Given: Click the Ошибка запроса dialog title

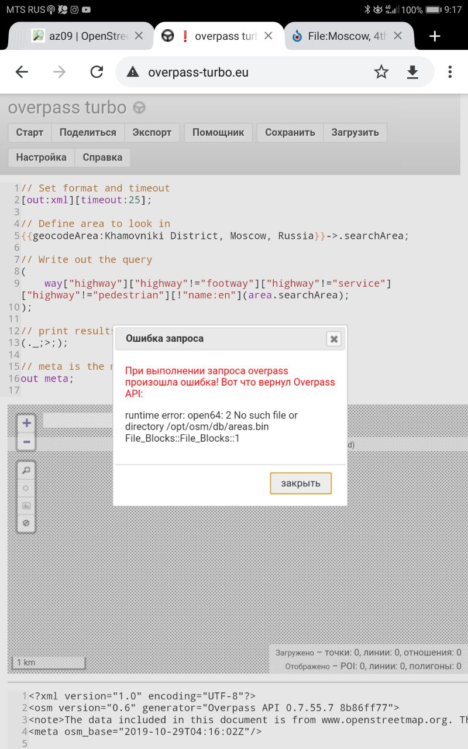Looking at the screenshot, I should (x=165, y=338).
